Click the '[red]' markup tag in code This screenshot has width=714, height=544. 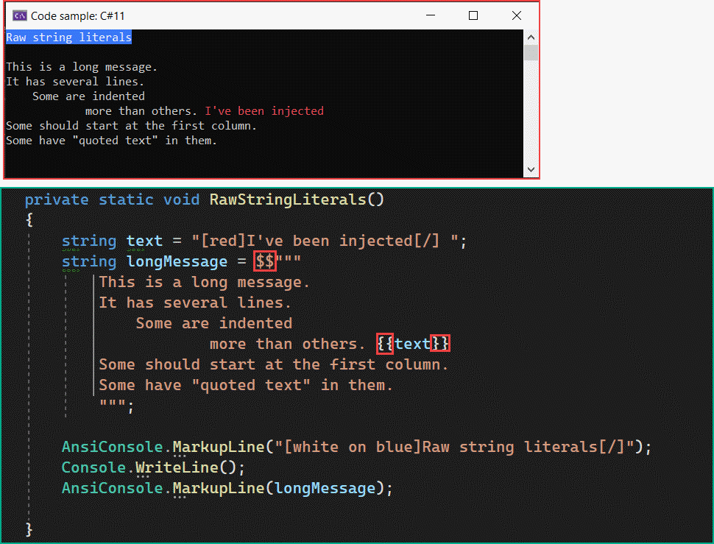pyautogui.click(x=222, y=241)
